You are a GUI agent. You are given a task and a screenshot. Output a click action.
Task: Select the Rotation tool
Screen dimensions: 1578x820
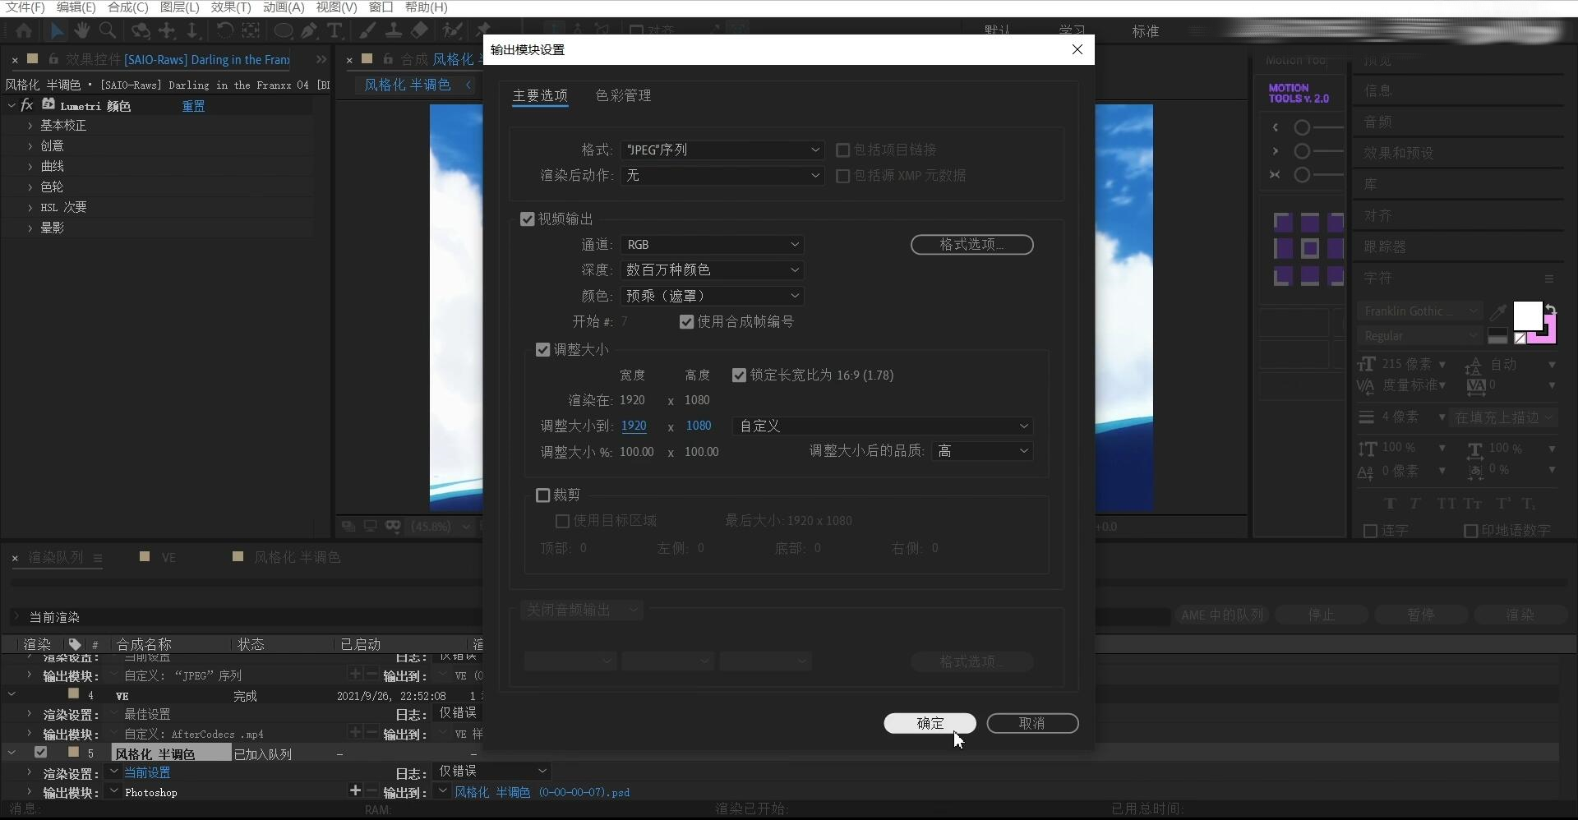pyautogui.click(x=224, y=31)
